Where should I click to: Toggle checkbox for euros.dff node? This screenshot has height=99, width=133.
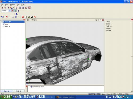coord(4,22)
